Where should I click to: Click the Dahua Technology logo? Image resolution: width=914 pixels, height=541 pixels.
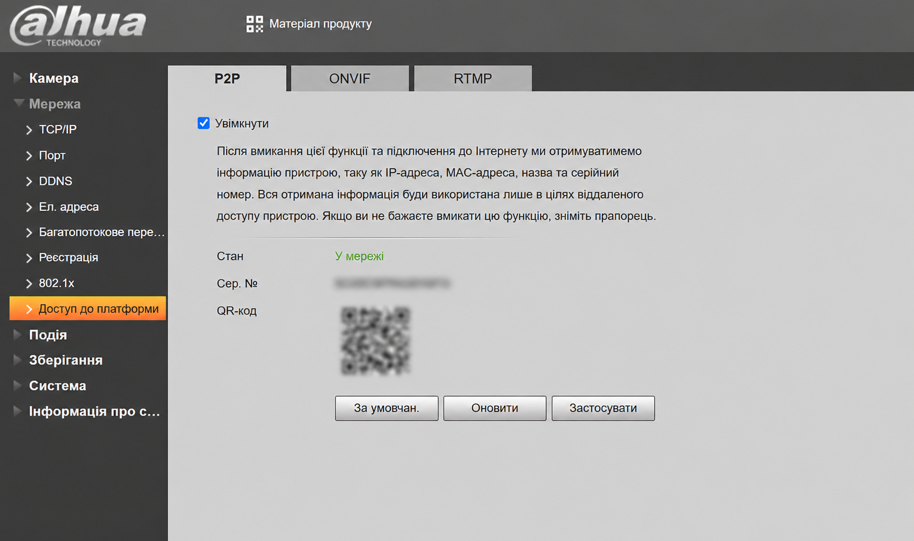(x=78, y=26)
